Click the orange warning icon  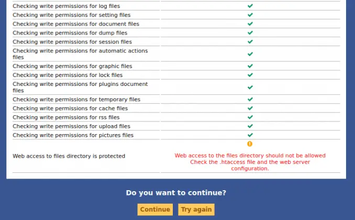click(x=250, y=144)
